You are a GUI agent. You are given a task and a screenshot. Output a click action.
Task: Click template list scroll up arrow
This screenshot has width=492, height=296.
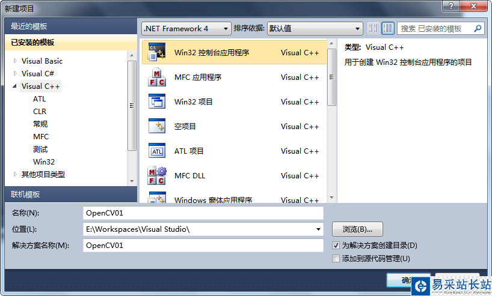pyautogui.click(x=331, y=43)
